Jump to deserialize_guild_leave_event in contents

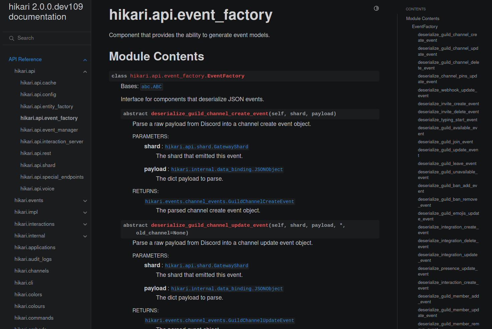click(x=447, y=164)
